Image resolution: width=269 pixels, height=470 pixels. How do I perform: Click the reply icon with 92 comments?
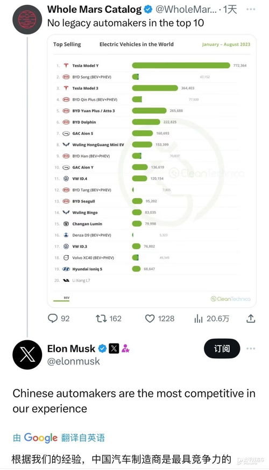pos(53,318)
